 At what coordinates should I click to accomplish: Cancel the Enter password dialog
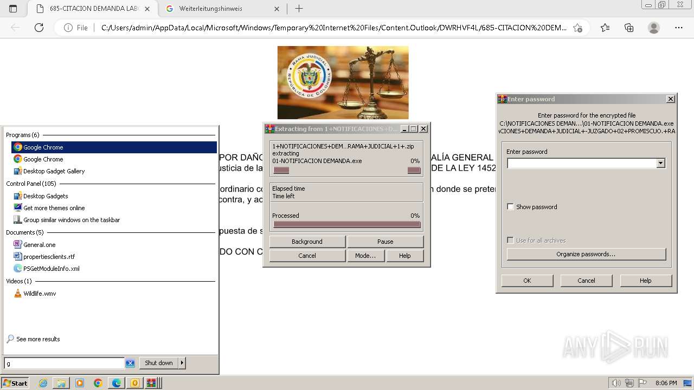point(586,281)
